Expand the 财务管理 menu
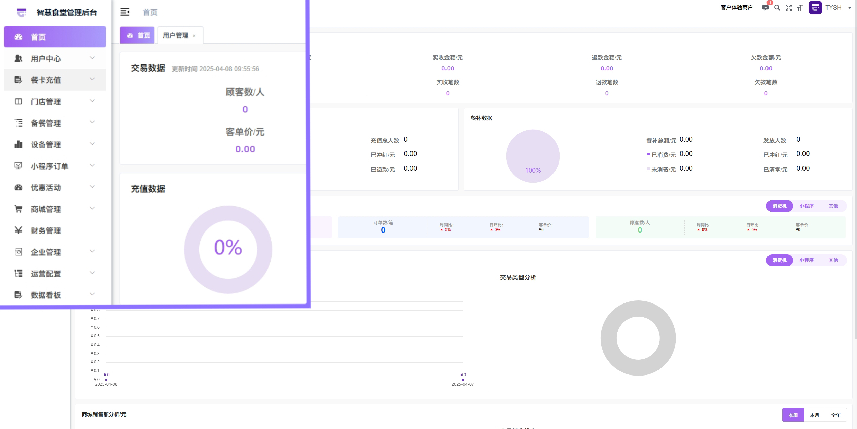The image size is (857, 429). click(46, 231)
